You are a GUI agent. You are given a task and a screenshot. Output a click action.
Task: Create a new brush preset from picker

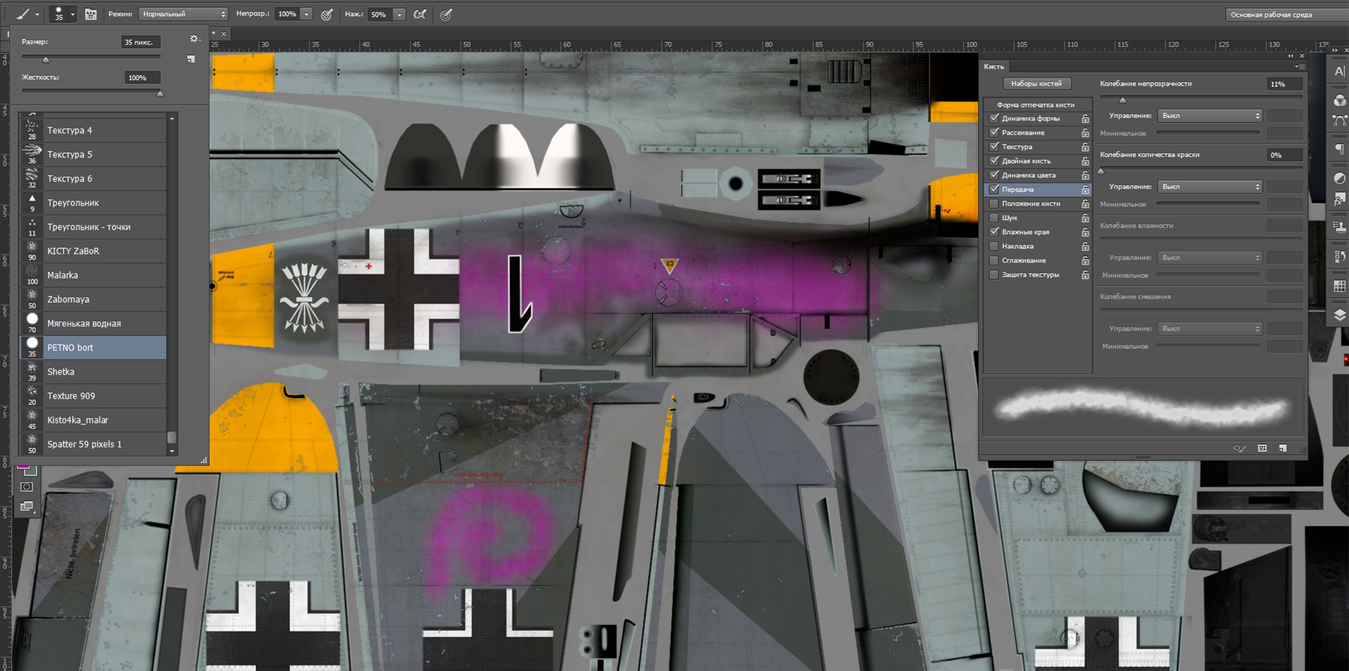[190, 59]
